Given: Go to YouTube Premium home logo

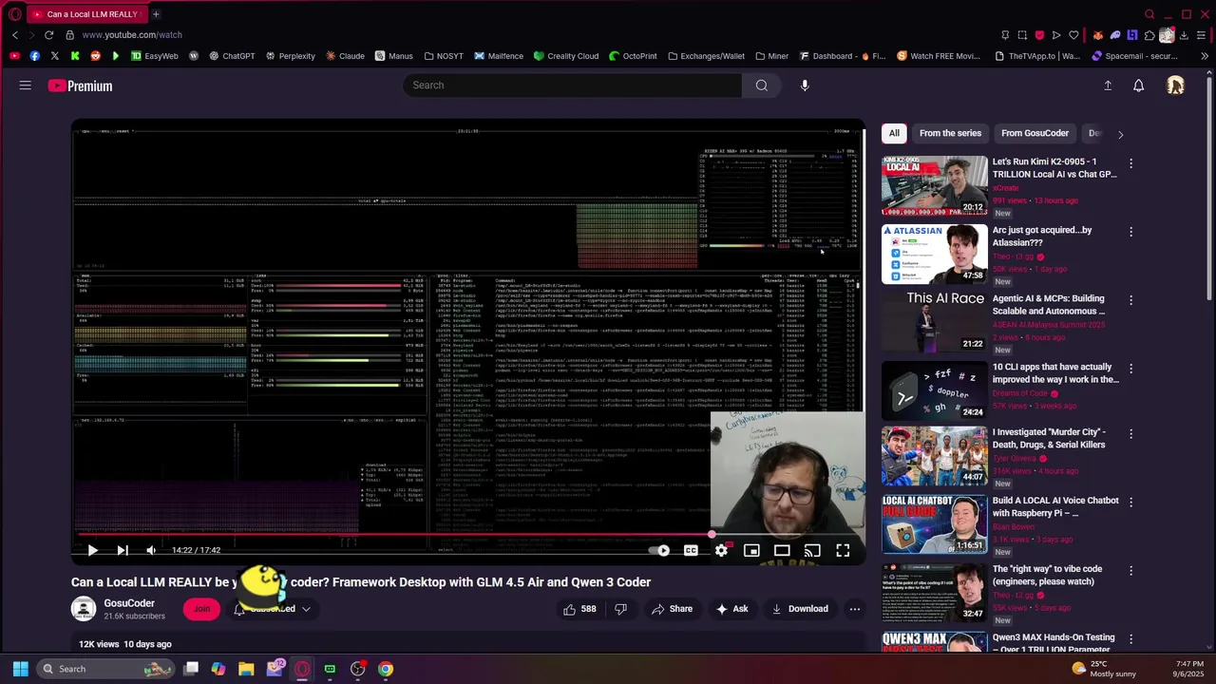Looking at the screenshot, I should tap(81, 85).
